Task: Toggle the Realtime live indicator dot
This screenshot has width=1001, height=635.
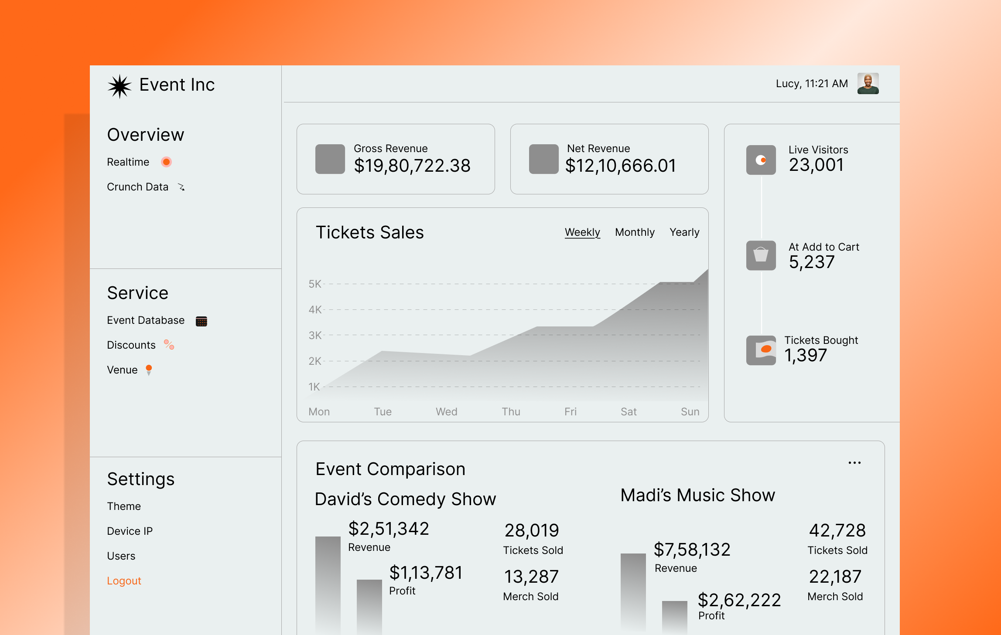Action: coord(167,162)
